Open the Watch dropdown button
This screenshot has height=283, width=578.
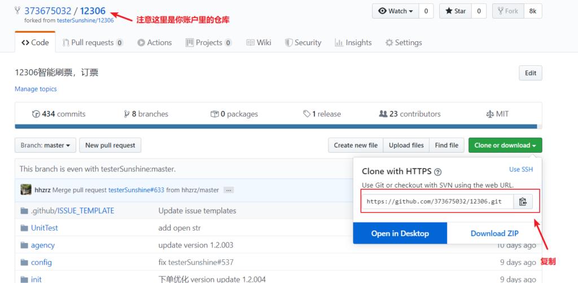[x=396, y=11]
